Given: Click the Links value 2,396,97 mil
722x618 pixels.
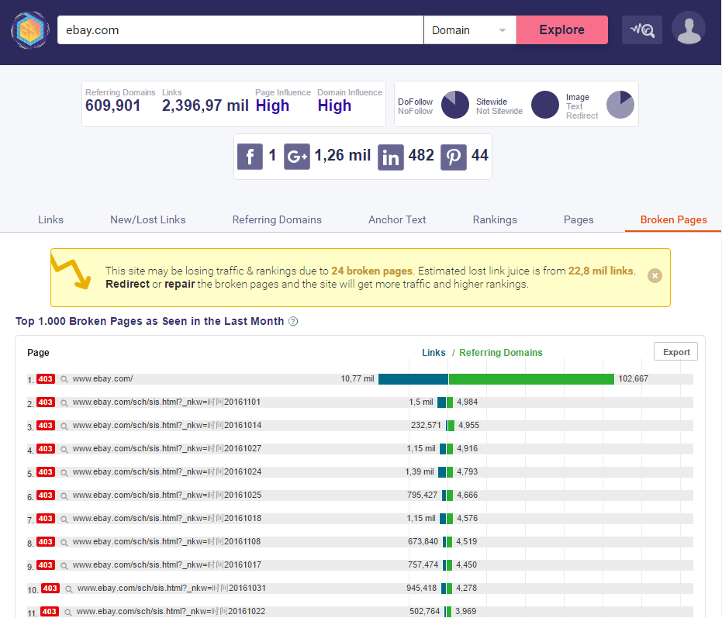Looking at the screenshot, I should (x=205, y=105).
